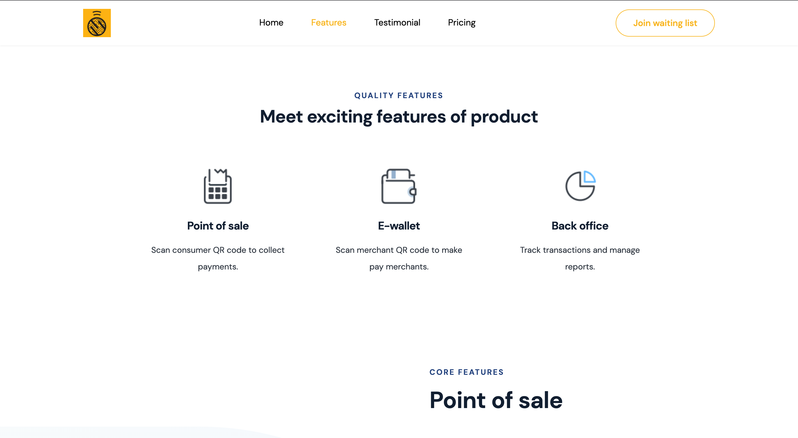The height and width of the screenshot is (438, 798).
Task: Open the Pricing navigation link
Action: pyautogui.click(x=462, y=23)
